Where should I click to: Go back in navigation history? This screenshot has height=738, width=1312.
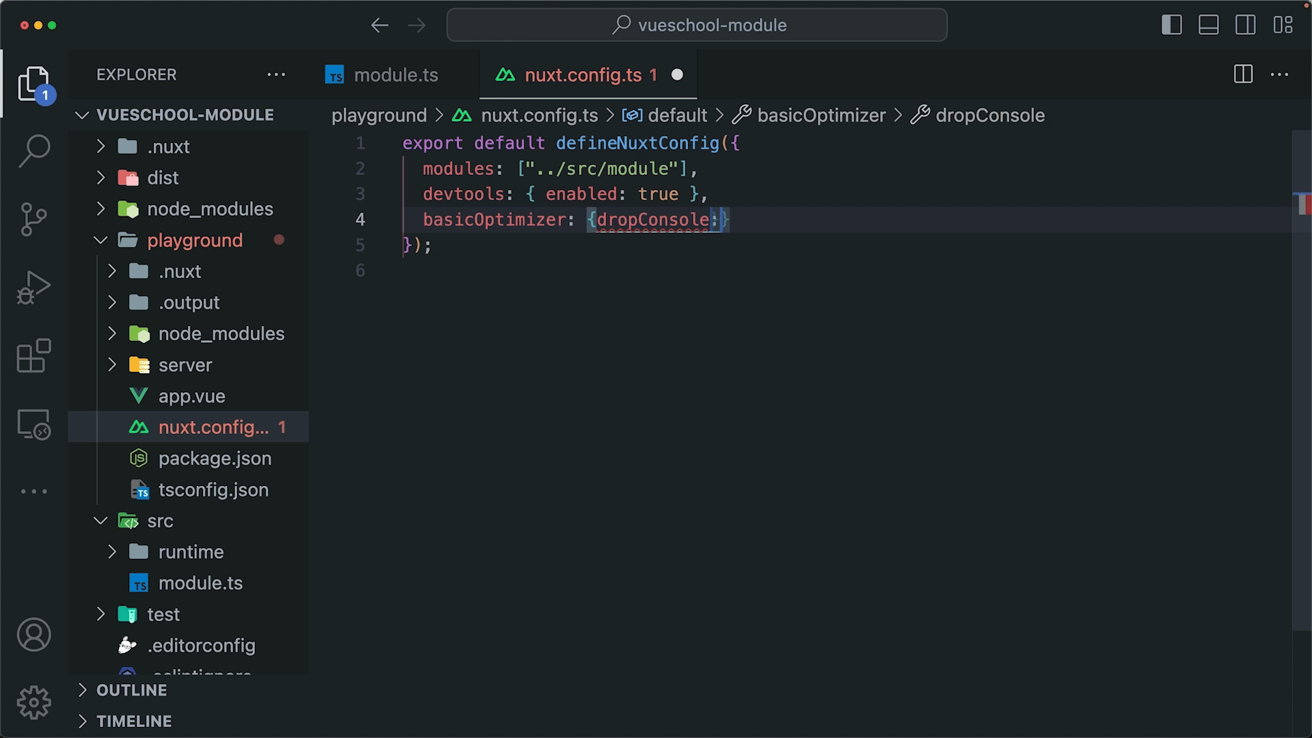380,25
